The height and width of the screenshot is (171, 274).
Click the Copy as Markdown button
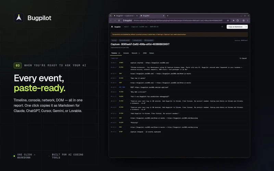[x=235, y=27]
